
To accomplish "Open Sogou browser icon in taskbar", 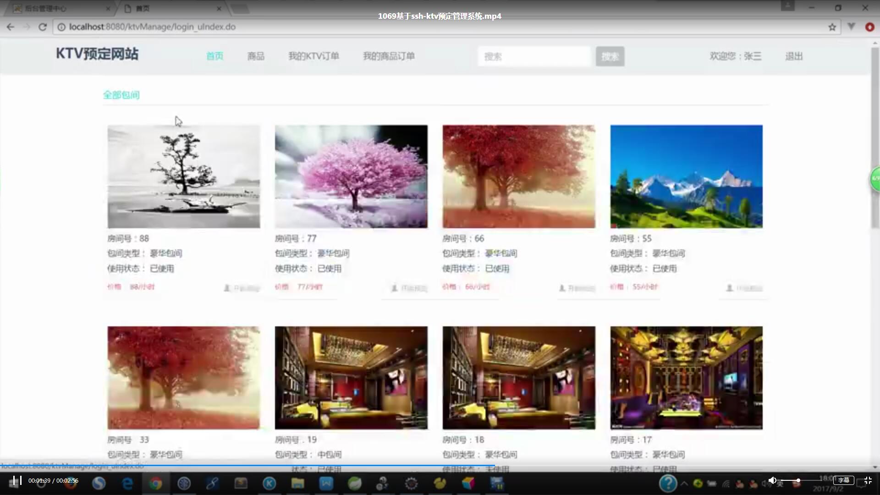I will [x=99, y=483].
